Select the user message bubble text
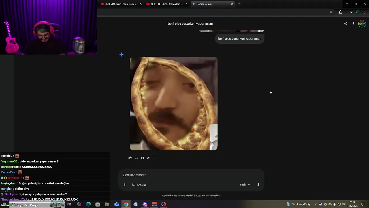Screen dimensions: 369x208 [240, 39]
